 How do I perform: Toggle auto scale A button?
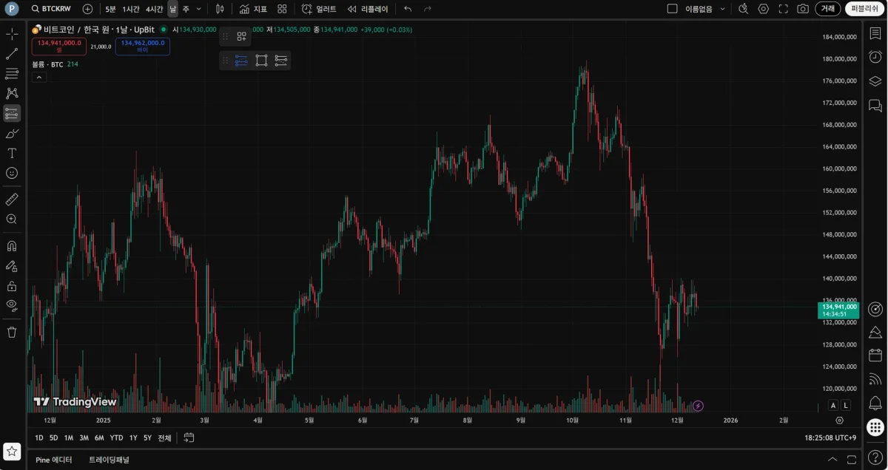pyautogui.click(x=833, y=405)
